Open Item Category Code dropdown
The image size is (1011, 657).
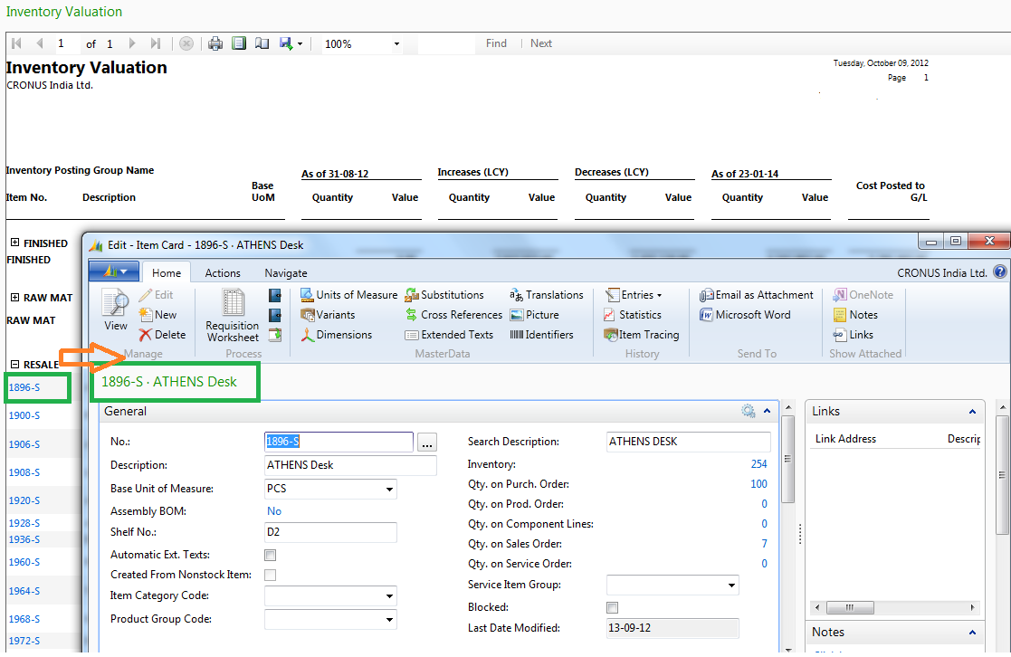click(x=389, y=595)
